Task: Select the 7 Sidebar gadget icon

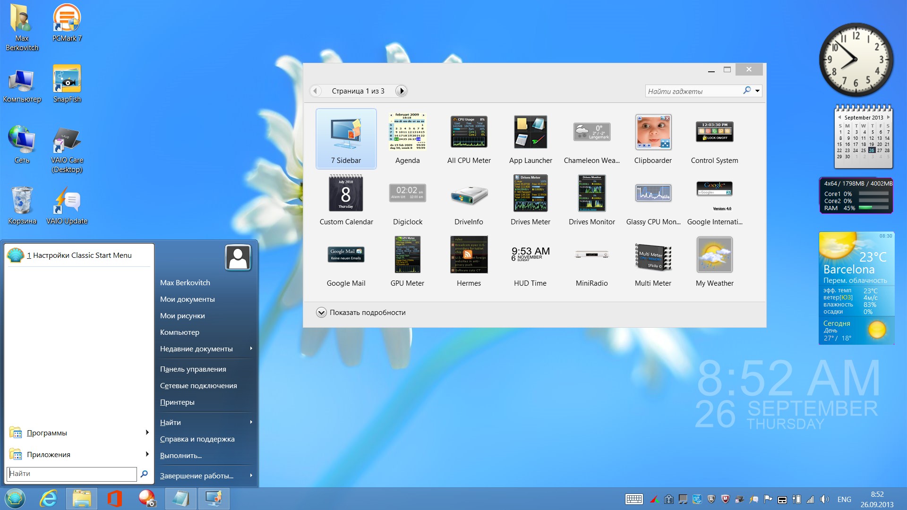Action: click(346, 133)
